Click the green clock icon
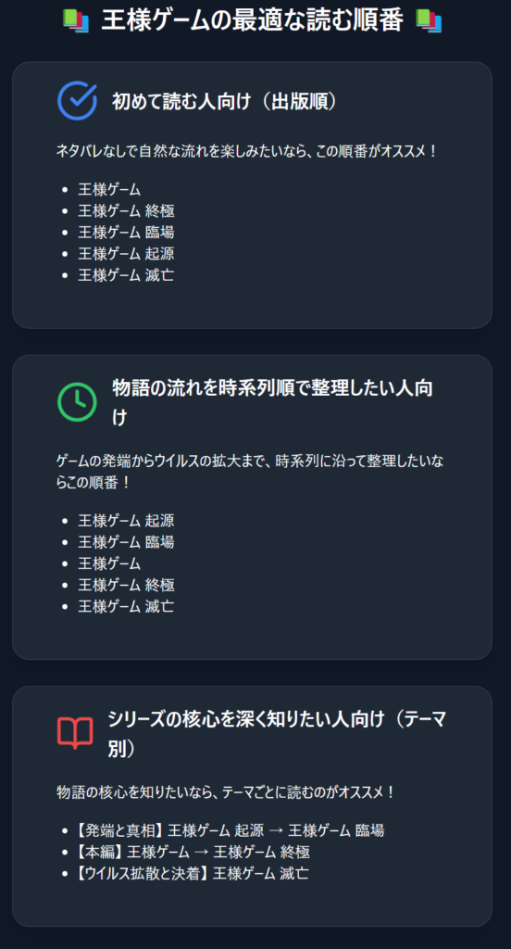 (x=77, y=402)
